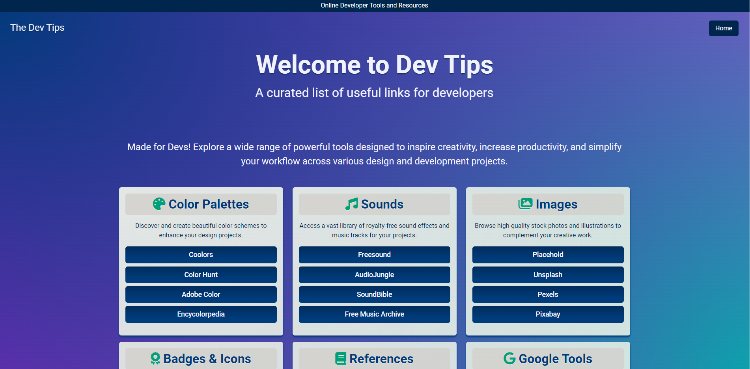Open The Dev Tips site title
750x369 pixels.
click(37, 28)
